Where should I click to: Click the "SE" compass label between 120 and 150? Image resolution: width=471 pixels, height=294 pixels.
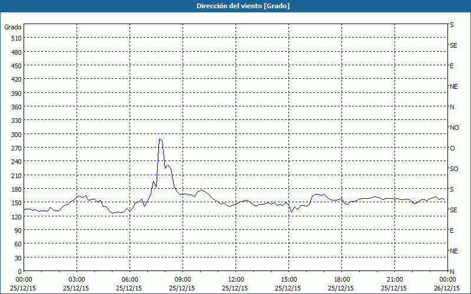coord(453,210)
